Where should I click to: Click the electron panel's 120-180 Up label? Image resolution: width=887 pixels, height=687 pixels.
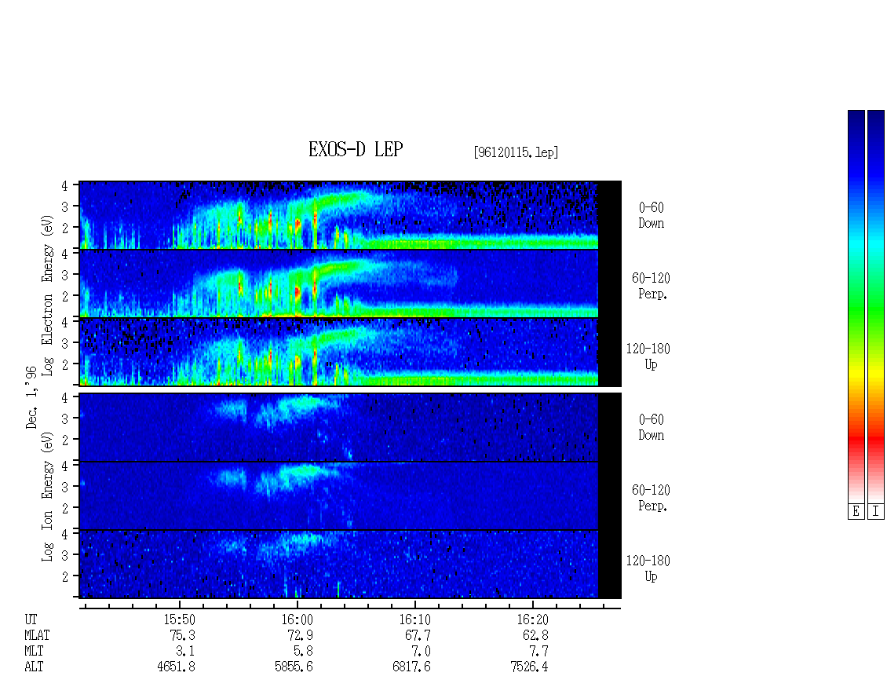[x=648, y=356]
